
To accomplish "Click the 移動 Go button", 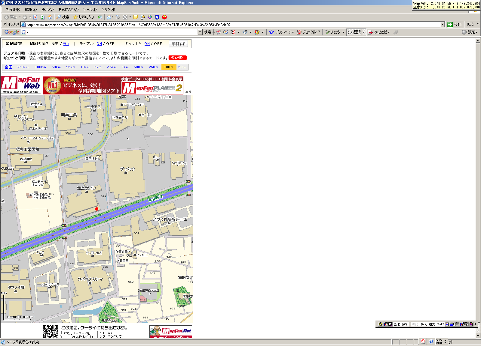I will 454,25.
